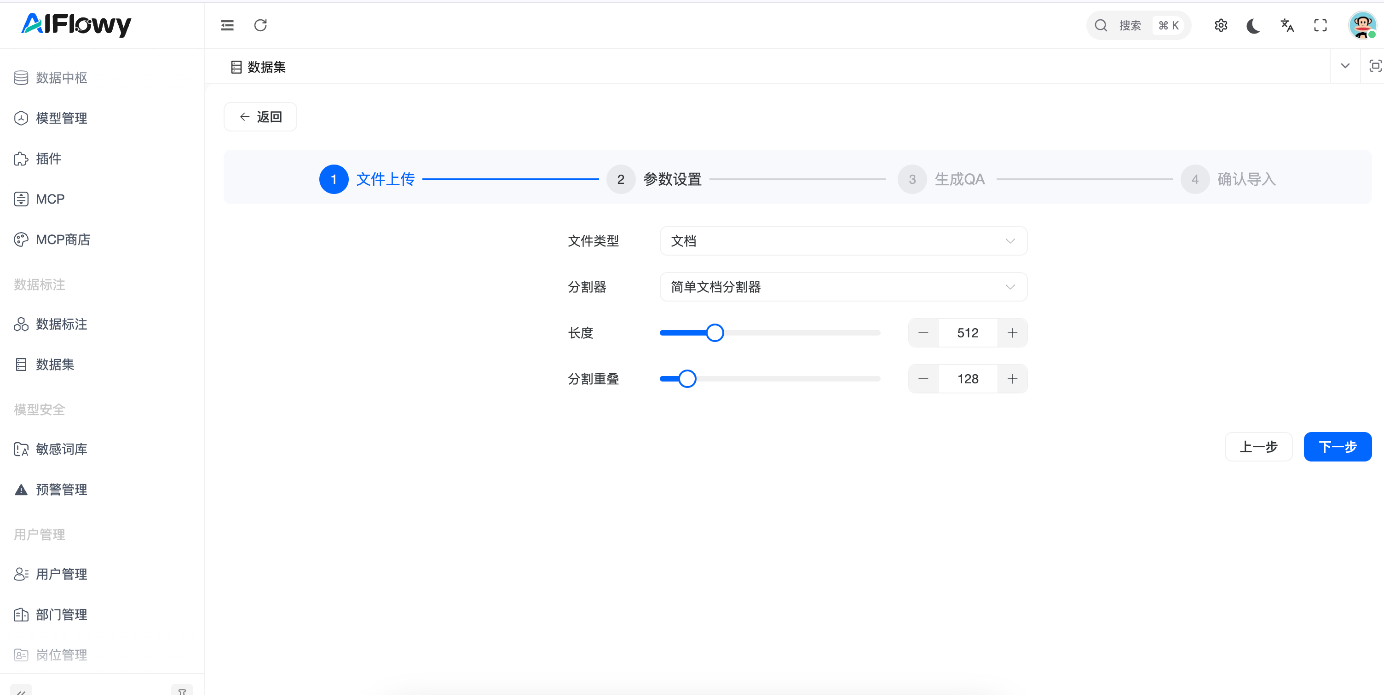Switch language via translate icon
The image size is (1384, 695).
click(1287, 25)
